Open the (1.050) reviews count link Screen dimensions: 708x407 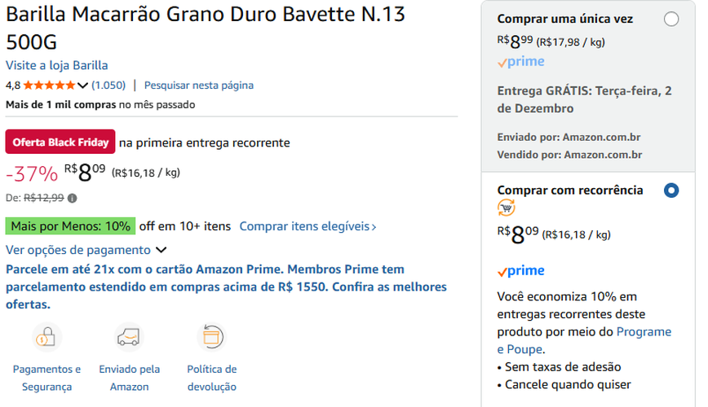108,85
